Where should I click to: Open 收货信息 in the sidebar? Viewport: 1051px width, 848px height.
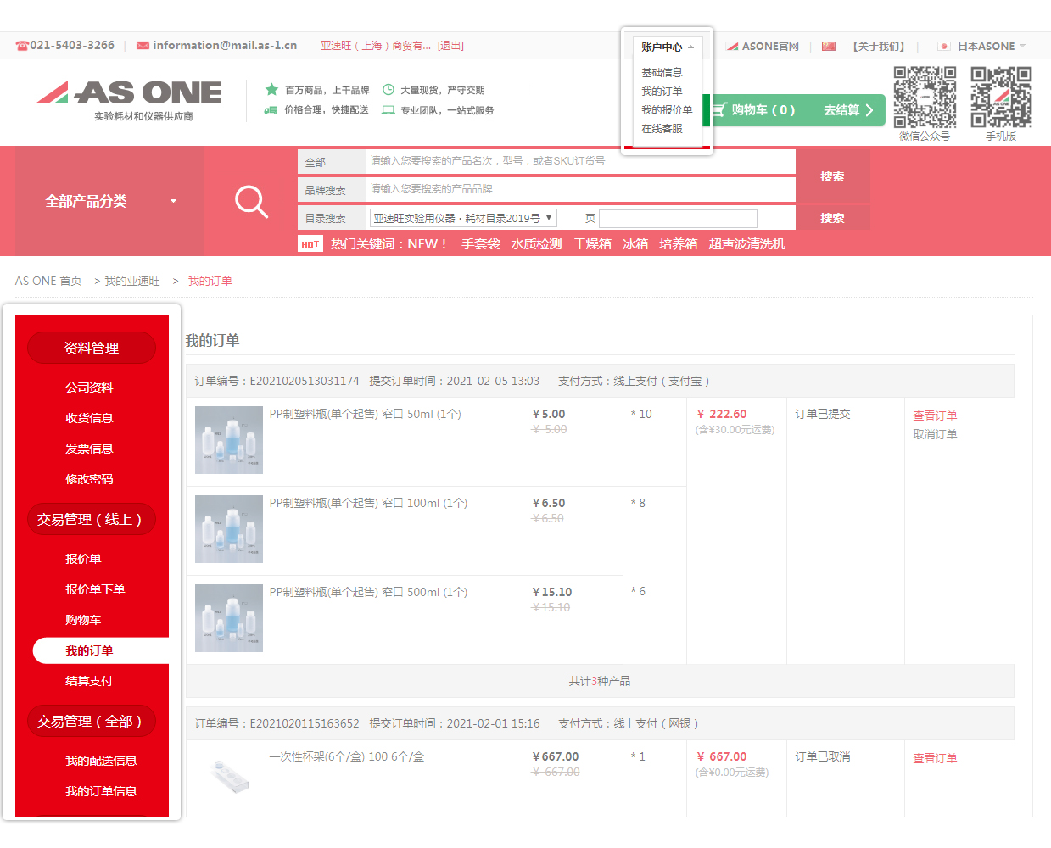click(x=89, y=418)
